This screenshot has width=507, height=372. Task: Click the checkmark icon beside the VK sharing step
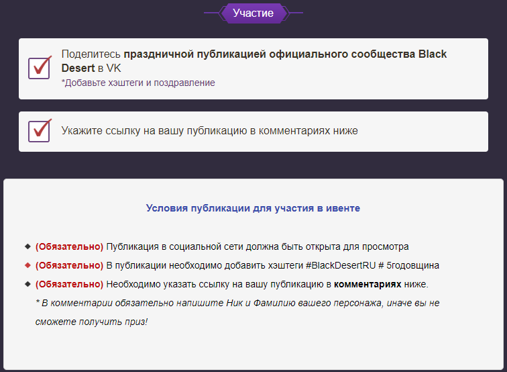pyautogui.click(x=40, y=67)
